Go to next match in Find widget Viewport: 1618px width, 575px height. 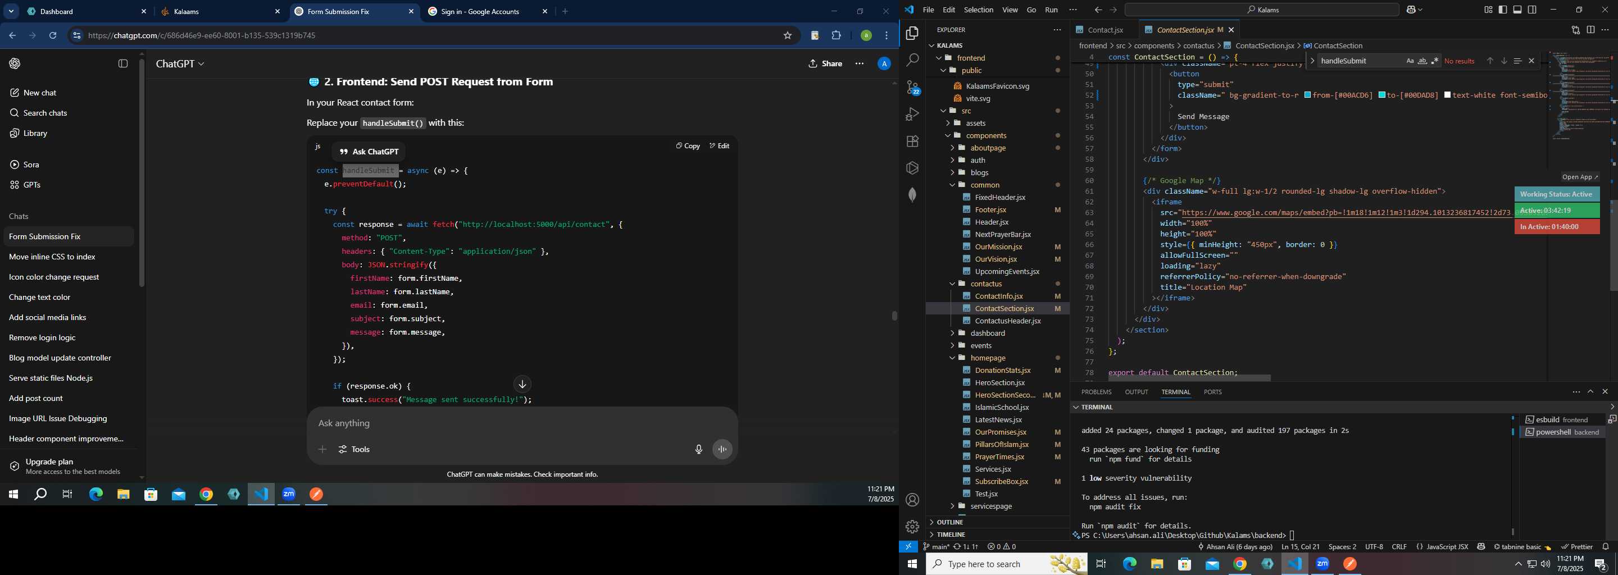pos(1504,61)
